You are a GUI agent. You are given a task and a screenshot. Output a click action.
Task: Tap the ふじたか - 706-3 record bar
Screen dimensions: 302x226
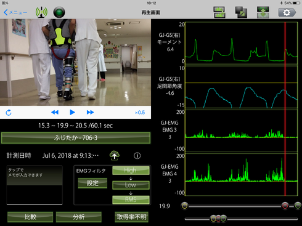point(76,138)
